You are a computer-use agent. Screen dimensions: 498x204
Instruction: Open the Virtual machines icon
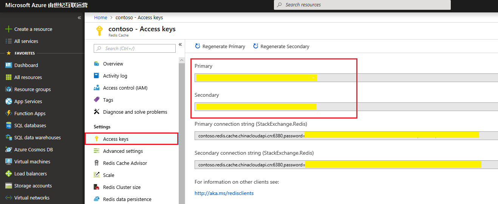[8, 161]
